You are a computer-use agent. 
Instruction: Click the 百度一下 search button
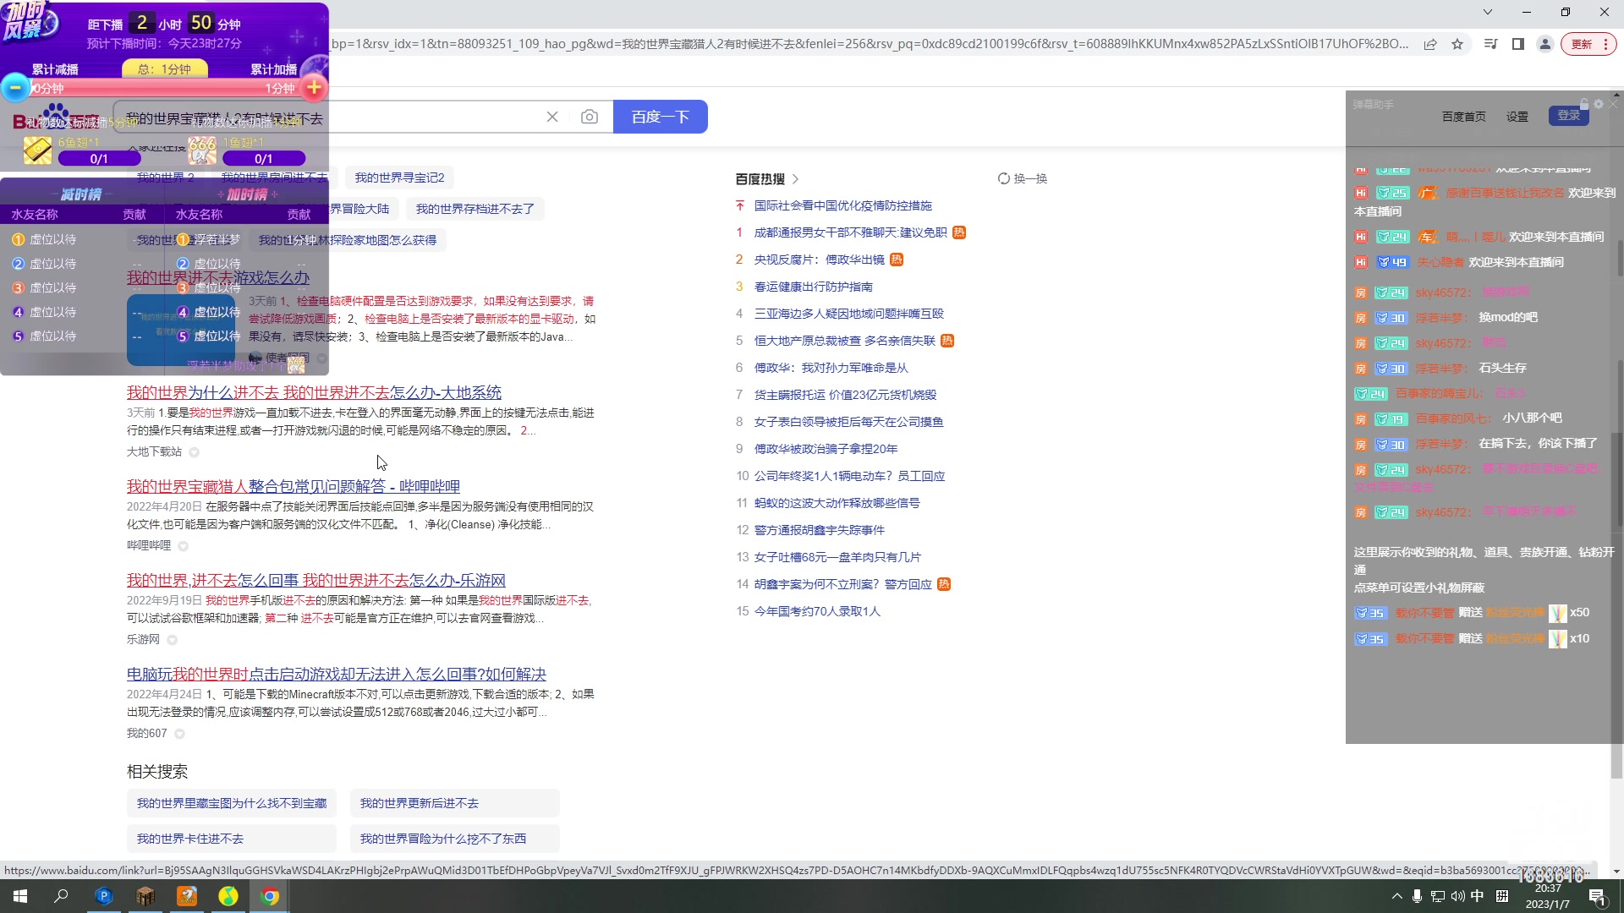click(661, 117)
